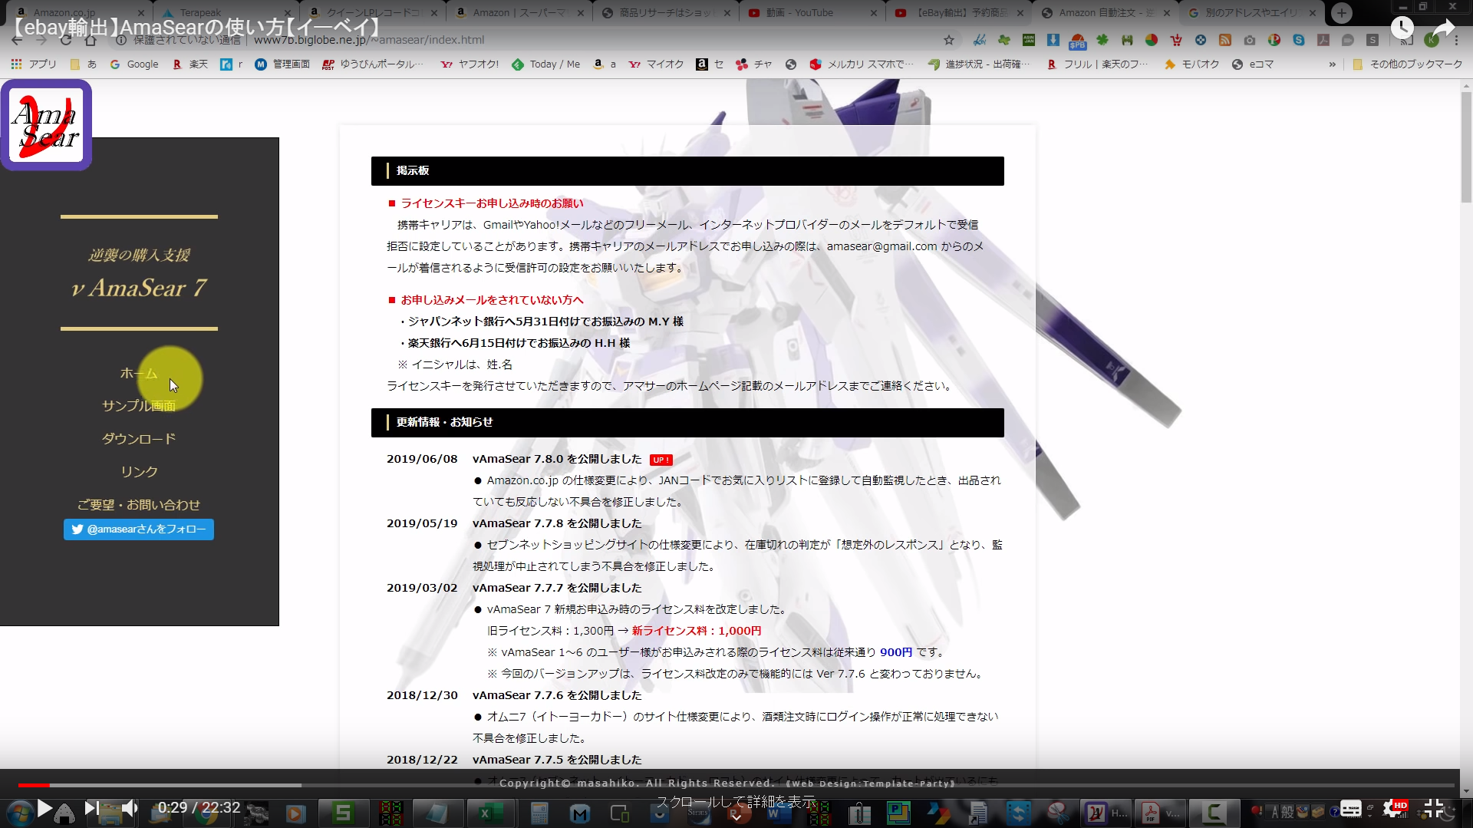Viewport: 1473px width, 828px height.
Task: Click the camera screenshot extension icon
Action: 1250,40
